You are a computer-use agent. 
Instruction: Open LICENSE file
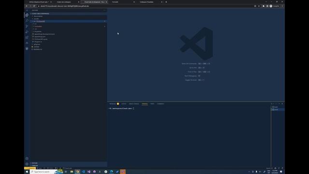tap(36, 47)
